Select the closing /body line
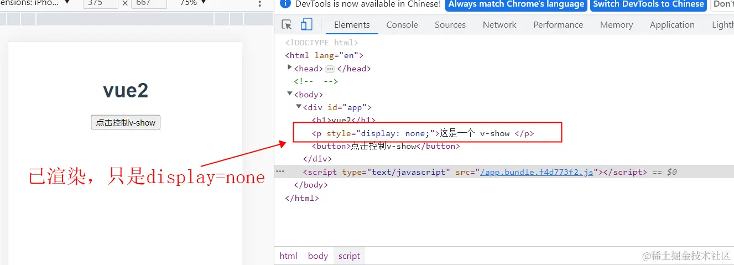This screenshot has width=734, height=265. [x=310, y=185]
